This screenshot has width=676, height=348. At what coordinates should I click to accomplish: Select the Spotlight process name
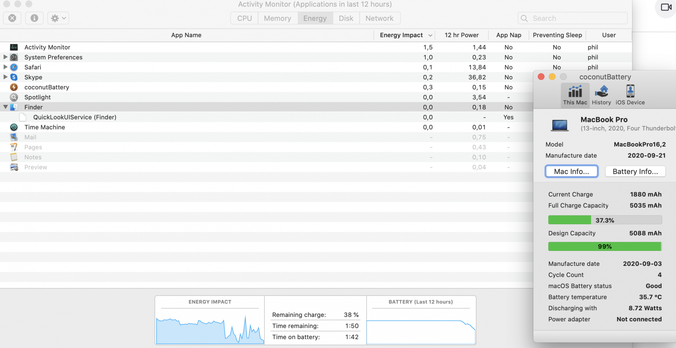(38, 97)
